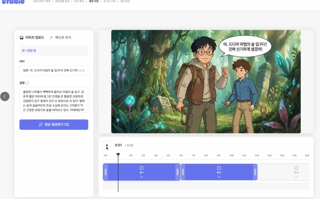Click the square icon on 씬 2 clip
Image resolution: width=320 pixels, height=199 pixels.
click(219, 168)
